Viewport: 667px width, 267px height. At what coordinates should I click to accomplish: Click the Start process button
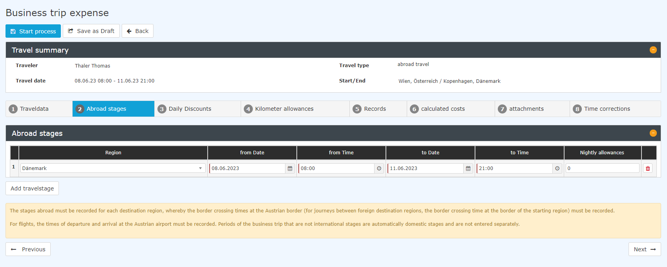33,31
